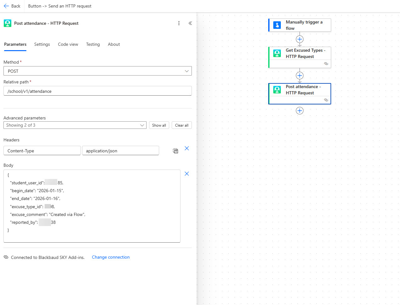Screen dimensions: 400x305
Task: Click the Manually trigger a flow icon
Action: click(277, 25)
